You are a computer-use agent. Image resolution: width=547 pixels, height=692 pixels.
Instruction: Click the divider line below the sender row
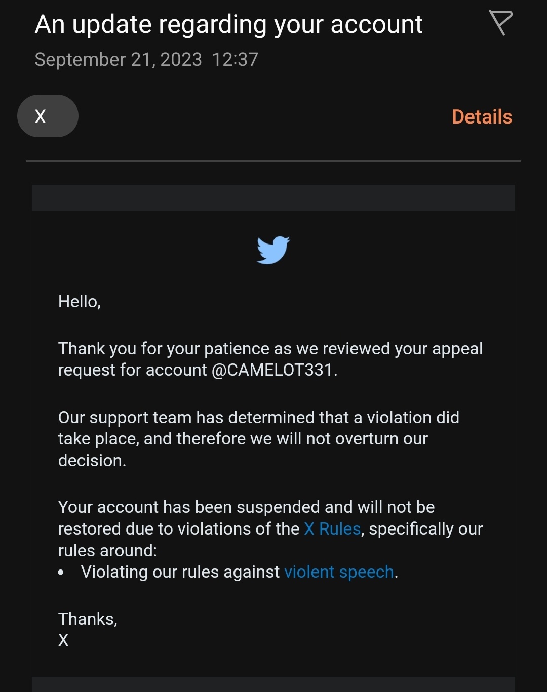(x=273, y=161)
